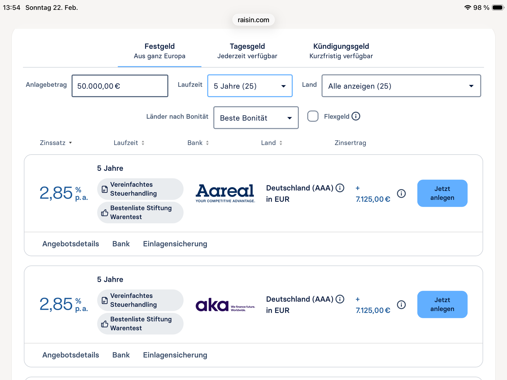
Task: Enable the Flexgeld checkbox
Action: [313, 116]
